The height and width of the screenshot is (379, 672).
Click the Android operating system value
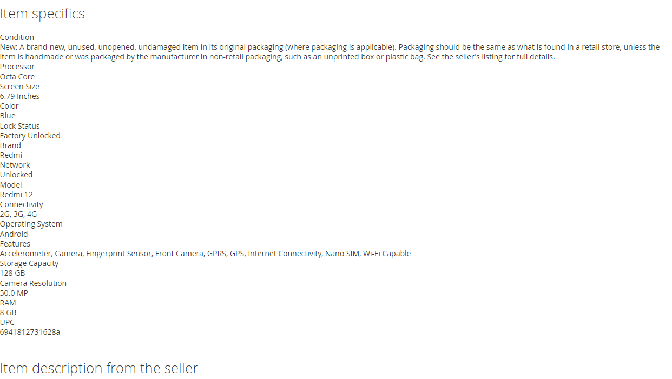pyautogui.click(x=14, y=234)
